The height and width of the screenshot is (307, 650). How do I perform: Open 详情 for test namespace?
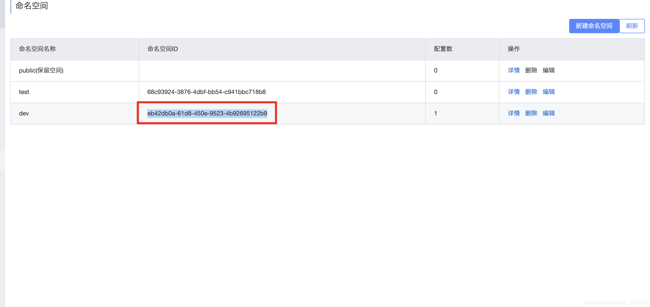(x=514, y=92)
